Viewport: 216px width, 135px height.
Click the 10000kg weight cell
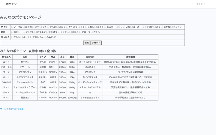coord(72,97)
